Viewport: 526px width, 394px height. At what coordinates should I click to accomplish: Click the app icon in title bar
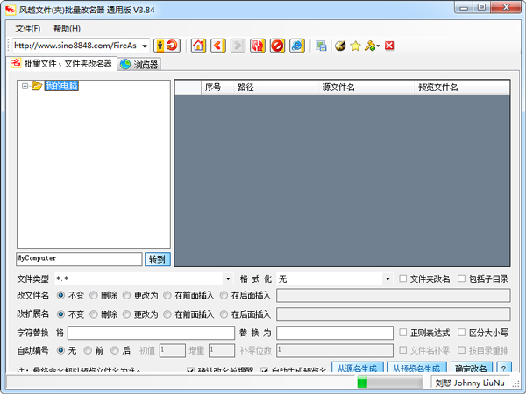(x=11, y=10)
